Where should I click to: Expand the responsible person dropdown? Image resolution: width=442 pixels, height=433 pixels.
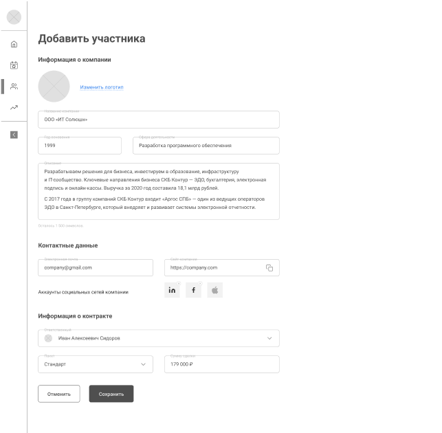269,338
